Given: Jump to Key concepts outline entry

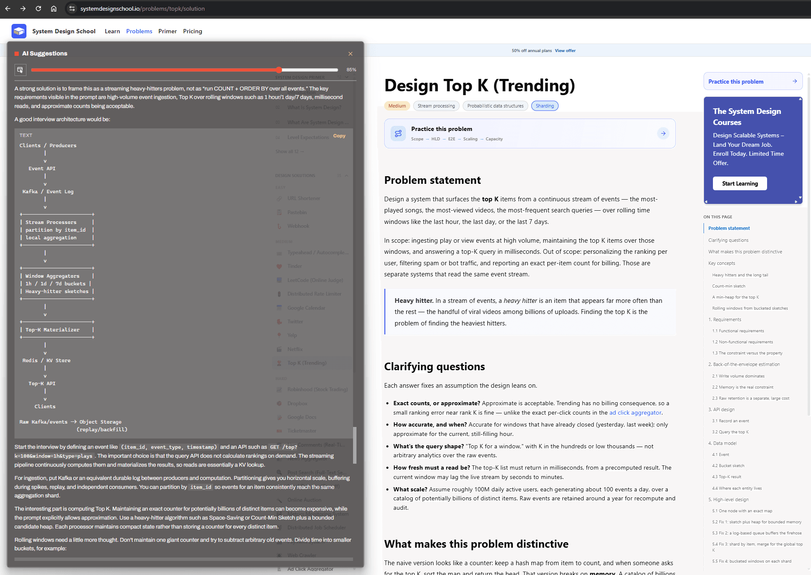Looking at the screenshot, I should pyautogui.click(x=721, y=263).
